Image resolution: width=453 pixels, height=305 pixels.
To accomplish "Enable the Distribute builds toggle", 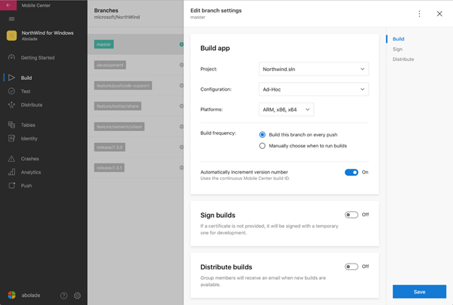I will click(351, 267).
